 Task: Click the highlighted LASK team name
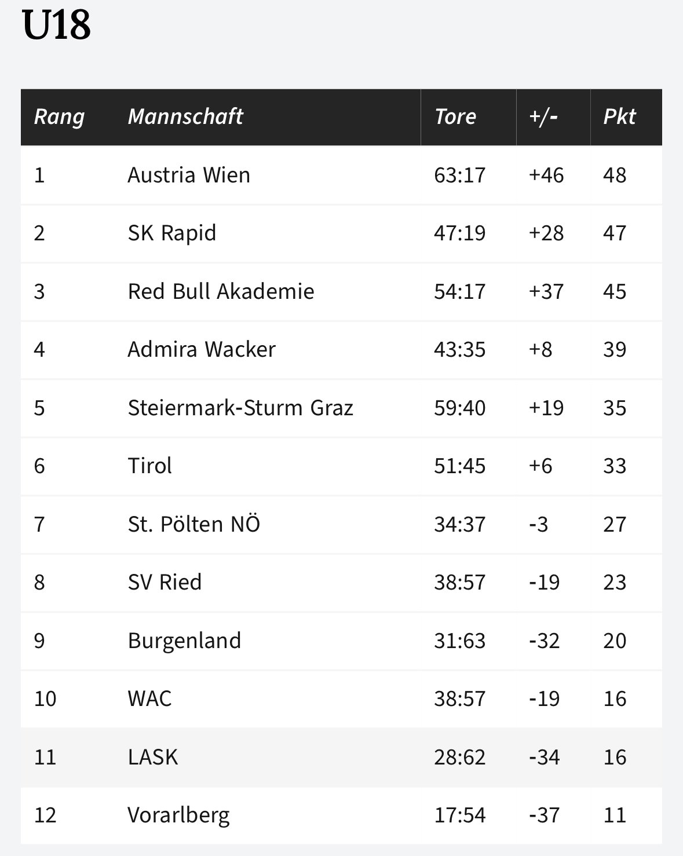152,757
